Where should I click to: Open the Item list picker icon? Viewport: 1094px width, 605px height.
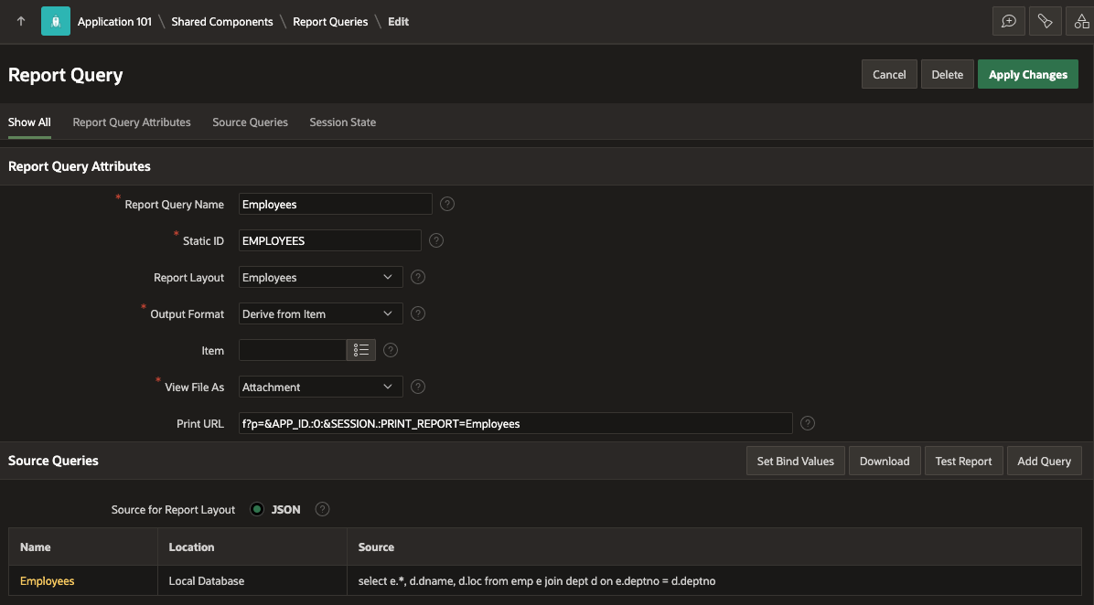pos(360,349)
